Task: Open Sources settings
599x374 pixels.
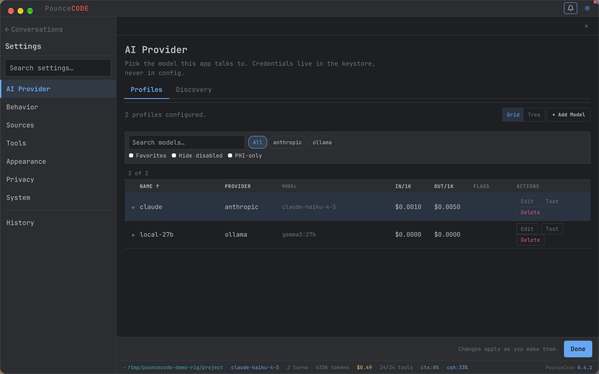Action: click(58, 125)
